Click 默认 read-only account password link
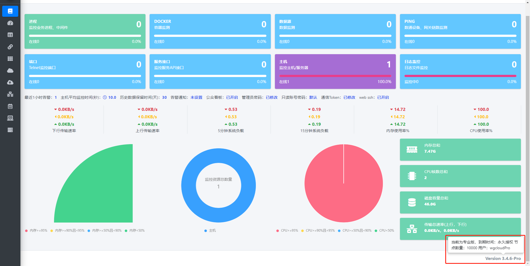This screenshot has height=266, width=530. click(313, 97)
